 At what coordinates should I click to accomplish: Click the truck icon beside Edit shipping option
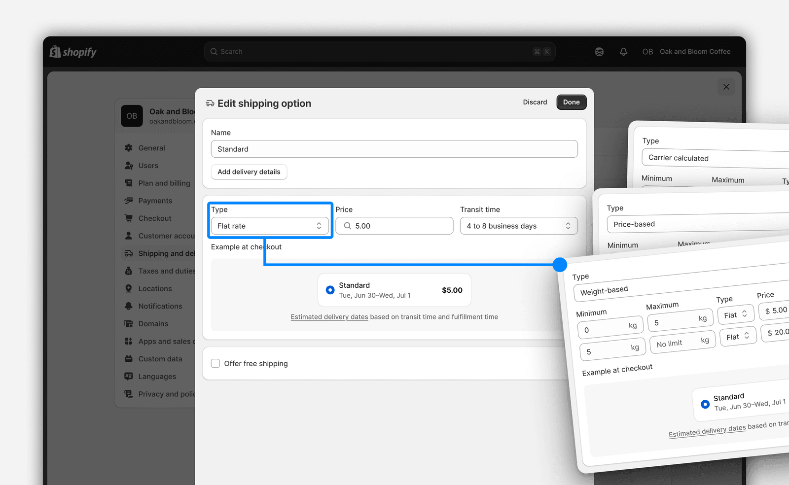(x=210, y=104)
